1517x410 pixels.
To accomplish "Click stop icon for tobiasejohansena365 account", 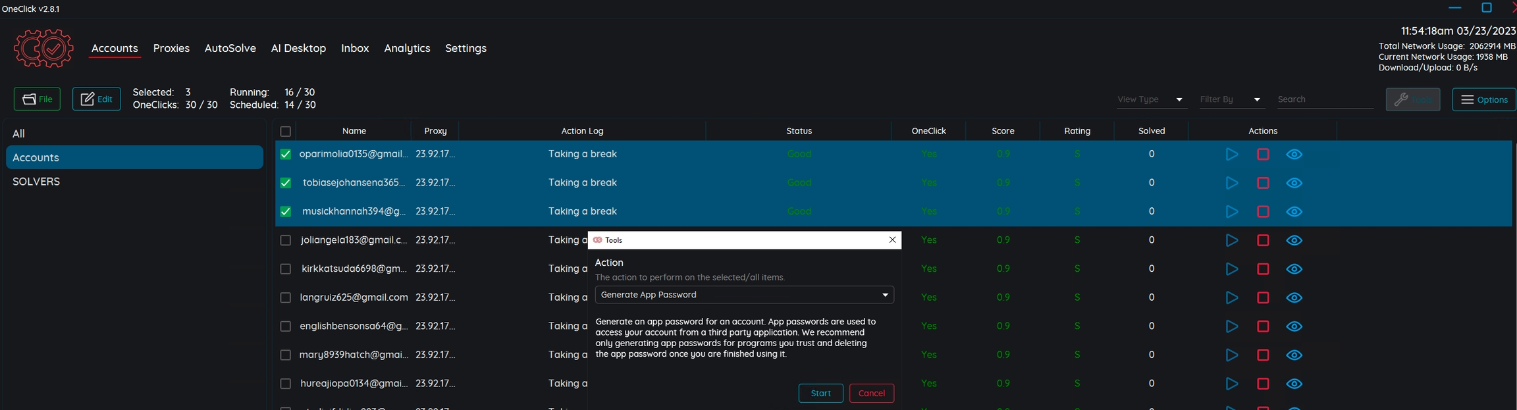I will pyautogui.click(x=1263, y=183).
